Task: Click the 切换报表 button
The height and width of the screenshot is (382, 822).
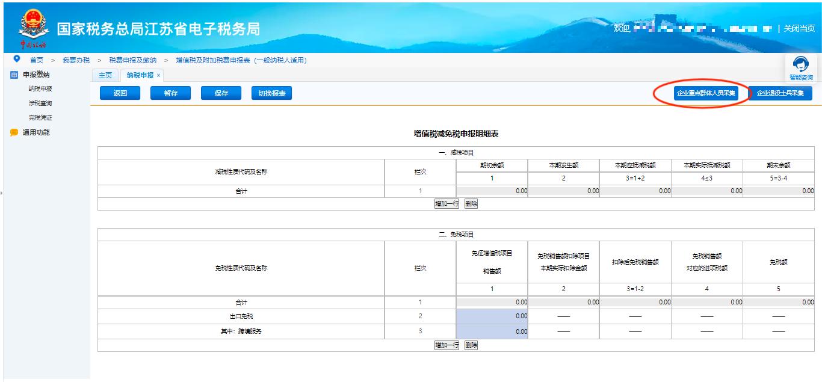Action: [x=271, y=93]
